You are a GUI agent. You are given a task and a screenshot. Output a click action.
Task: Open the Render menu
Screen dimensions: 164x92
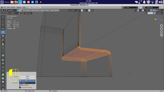tap(13, 7)
